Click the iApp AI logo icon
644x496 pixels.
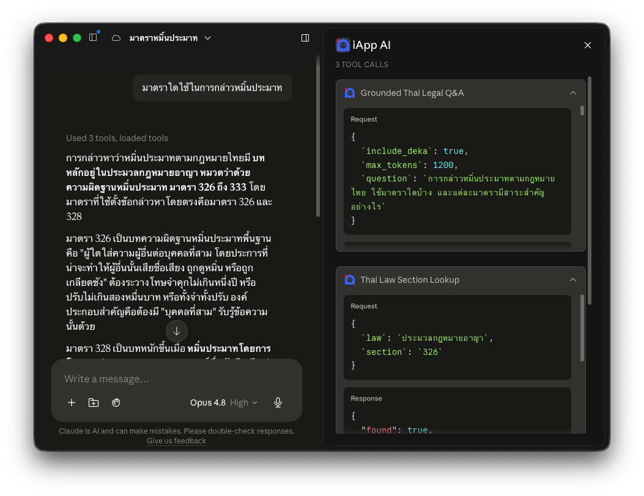point(343,45)
